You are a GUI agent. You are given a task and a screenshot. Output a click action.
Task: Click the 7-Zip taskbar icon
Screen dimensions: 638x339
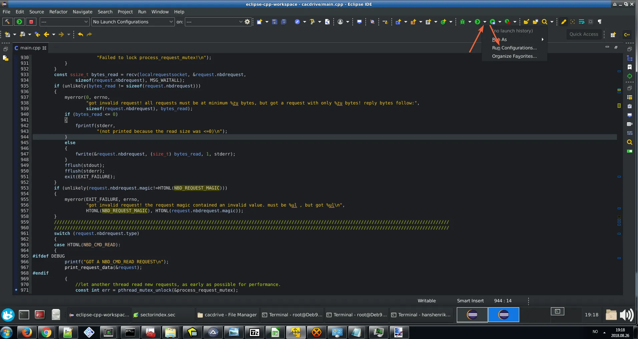(255, 332)
